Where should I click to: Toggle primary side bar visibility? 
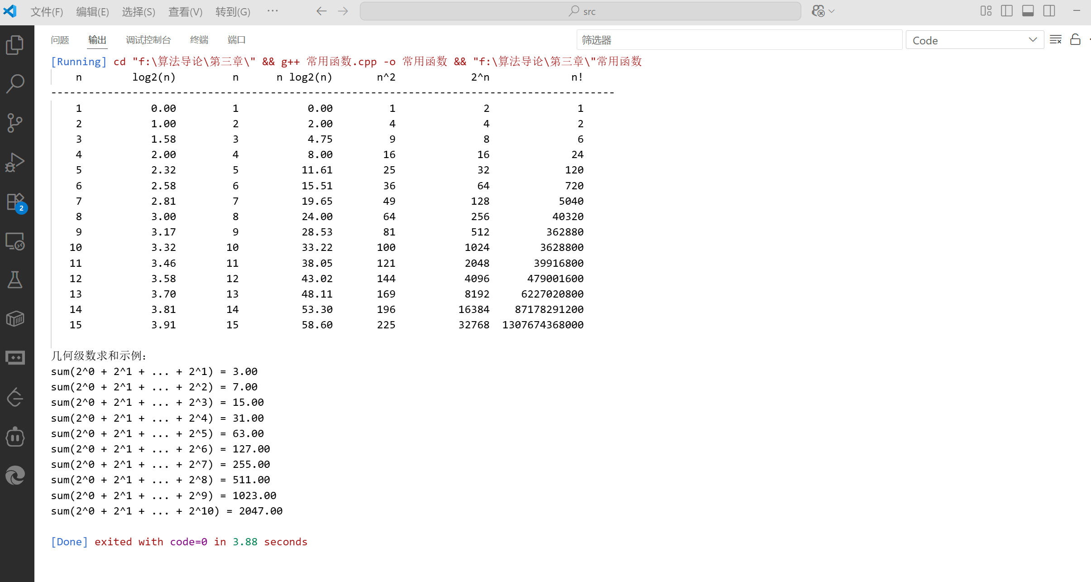(x=1007, y=11)
